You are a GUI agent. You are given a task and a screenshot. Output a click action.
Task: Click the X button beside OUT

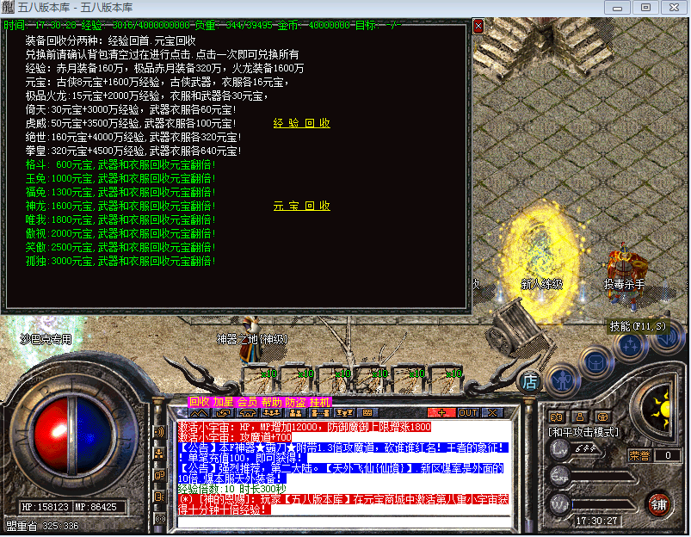pos(492,413)
